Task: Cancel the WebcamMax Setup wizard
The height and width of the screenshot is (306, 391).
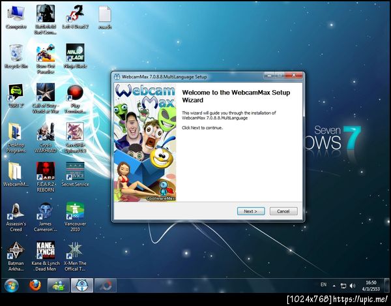Action: (283, 211)
